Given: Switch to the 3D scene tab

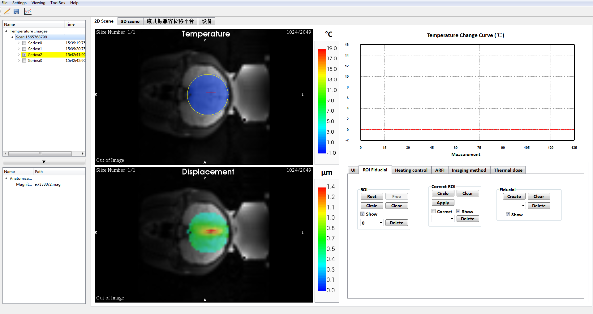Looking at the screenshot, I should 130,21.
